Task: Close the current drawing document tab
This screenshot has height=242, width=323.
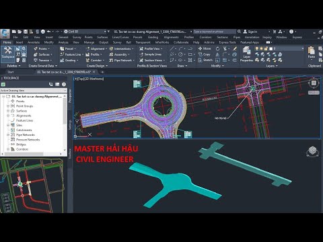Action: 94,72
